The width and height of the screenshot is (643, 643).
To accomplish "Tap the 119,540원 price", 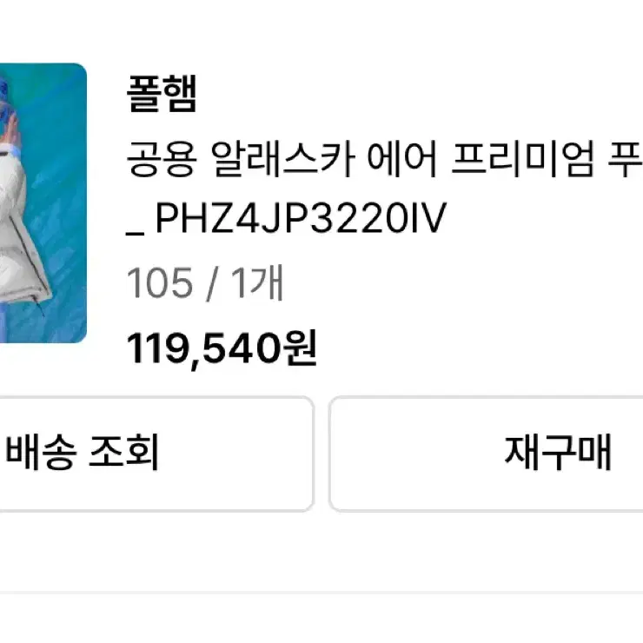I will pyautogui.click(x=222, y=348).
